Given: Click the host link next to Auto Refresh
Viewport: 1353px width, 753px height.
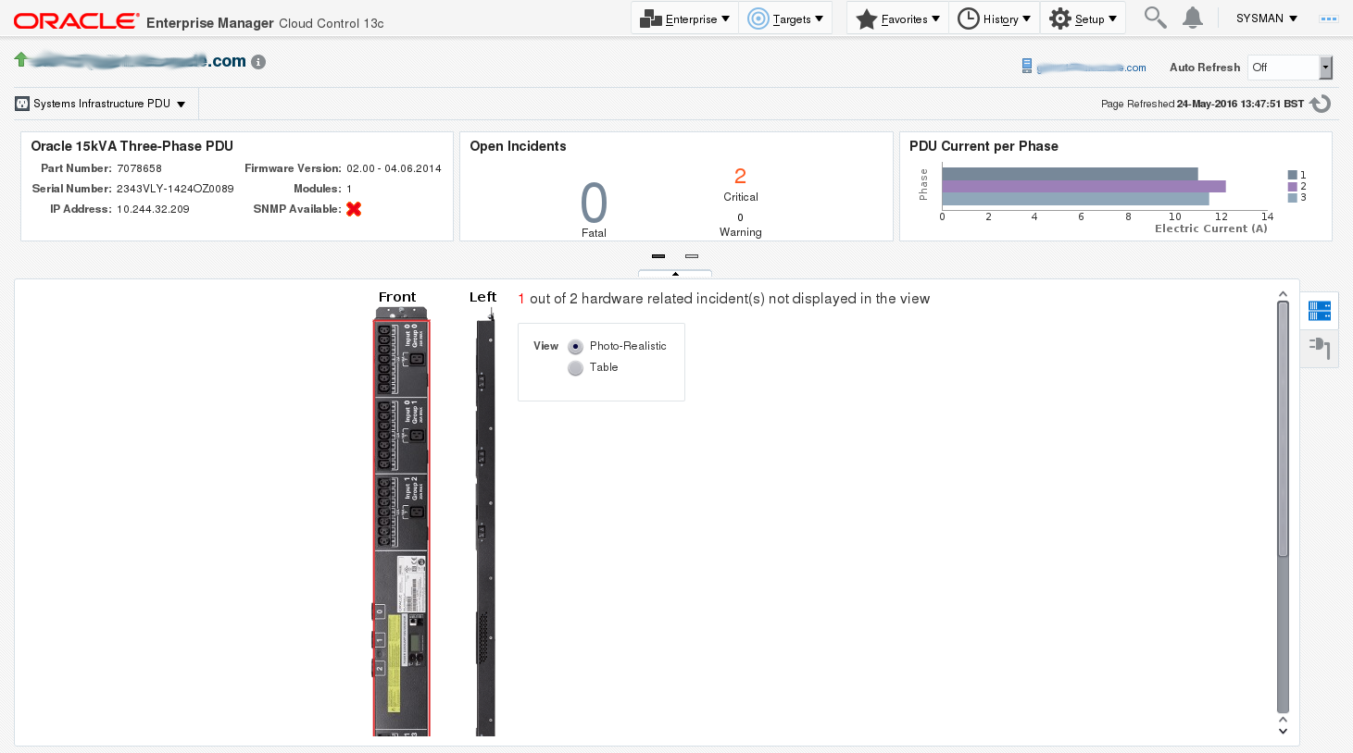Looking at the screenshot, I should coord(1091,68).
